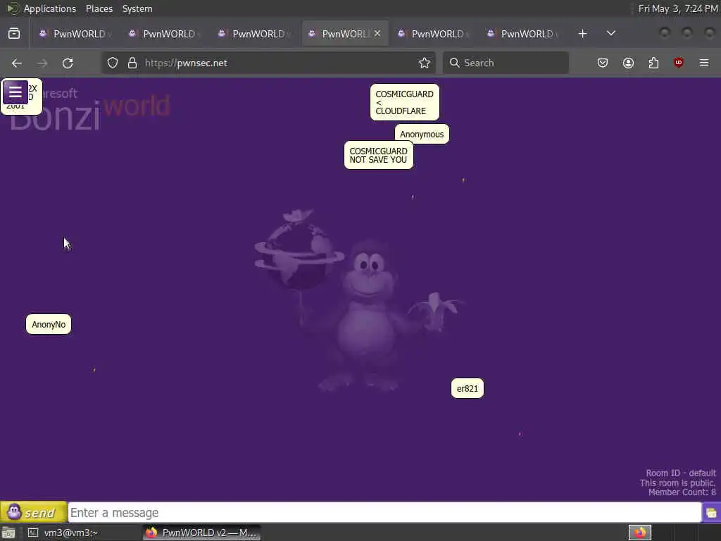Image resolution: width=721 pixels, height=541 pixels.
Task: View site security via the padlock icon
Action: click(x=132, y=63)
